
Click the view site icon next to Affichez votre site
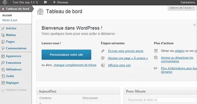103,65
